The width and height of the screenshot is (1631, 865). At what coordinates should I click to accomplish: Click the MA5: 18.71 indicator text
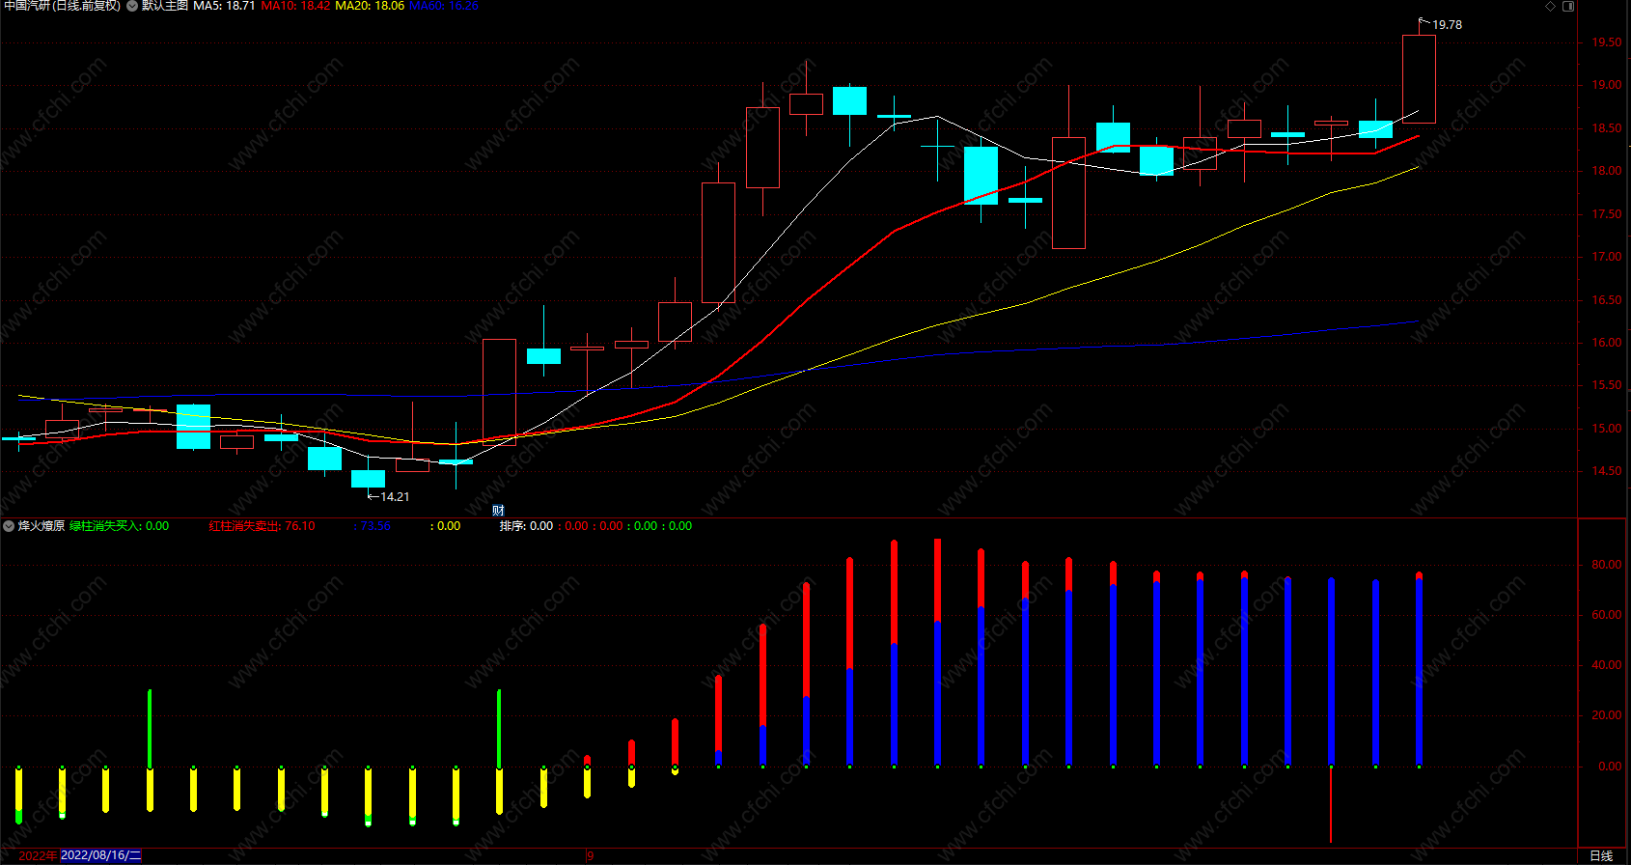224,6
